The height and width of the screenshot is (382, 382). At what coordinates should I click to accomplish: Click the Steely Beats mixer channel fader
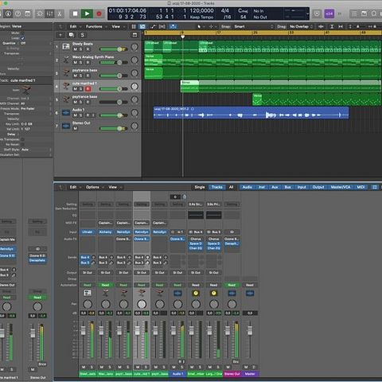[83, 330]
